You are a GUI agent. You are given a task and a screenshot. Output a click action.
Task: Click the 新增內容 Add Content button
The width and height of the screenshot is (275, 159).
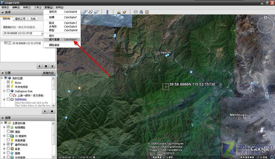tap(48, 73)
